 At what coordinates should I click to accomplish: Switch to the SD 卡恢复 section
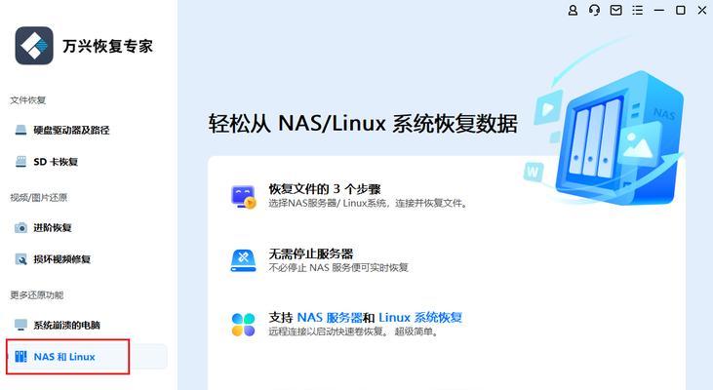[x=56, y=162]
